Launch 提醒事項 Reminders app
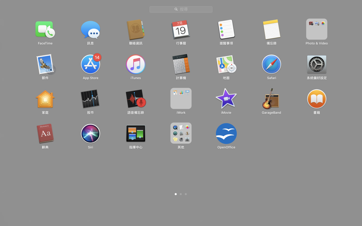 click(226, 30)
